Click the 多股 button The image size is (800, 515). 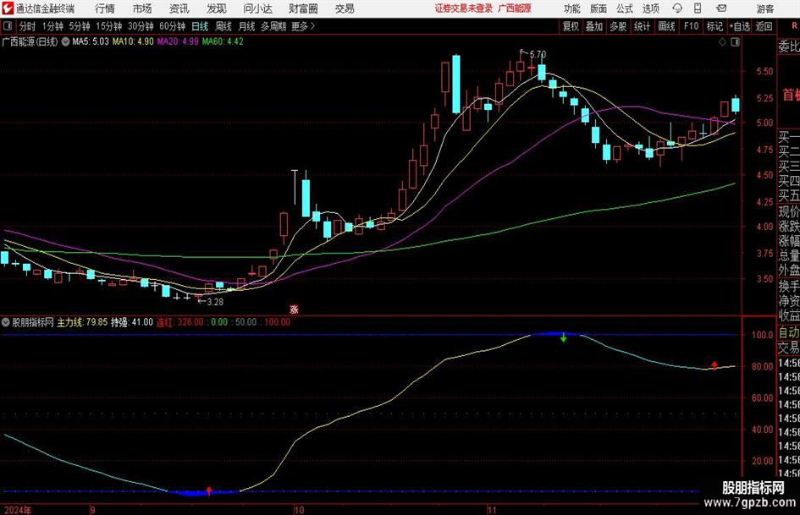click(x=618, y=26)
